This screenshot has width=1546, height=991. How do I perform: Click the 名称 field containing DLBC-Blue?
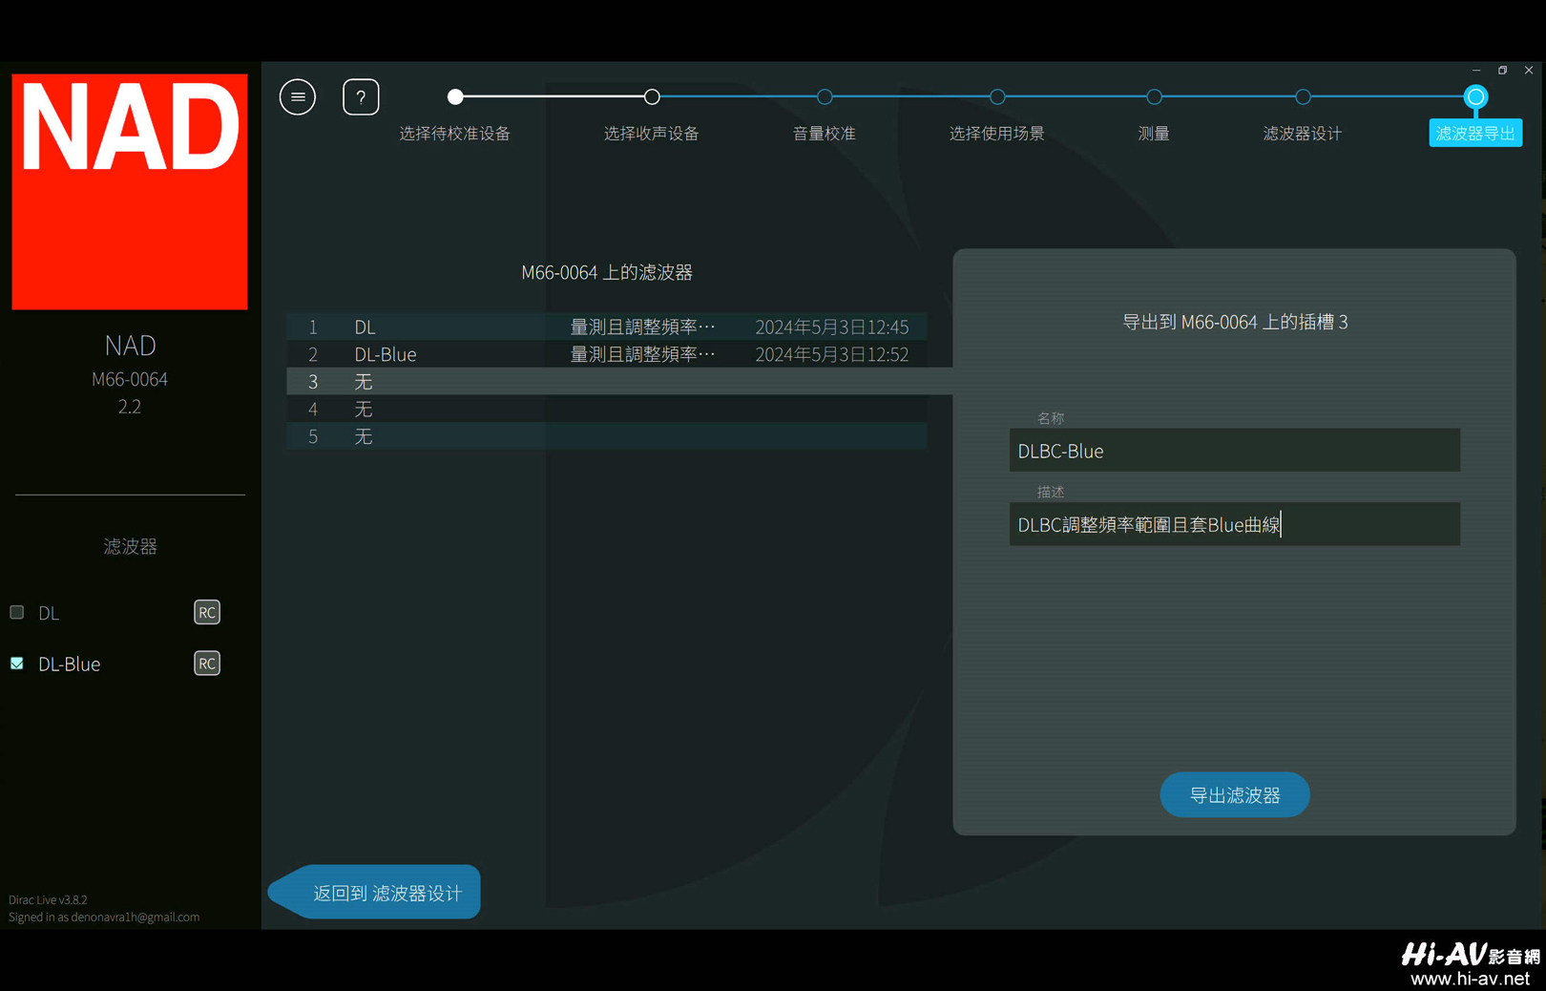1235,451
